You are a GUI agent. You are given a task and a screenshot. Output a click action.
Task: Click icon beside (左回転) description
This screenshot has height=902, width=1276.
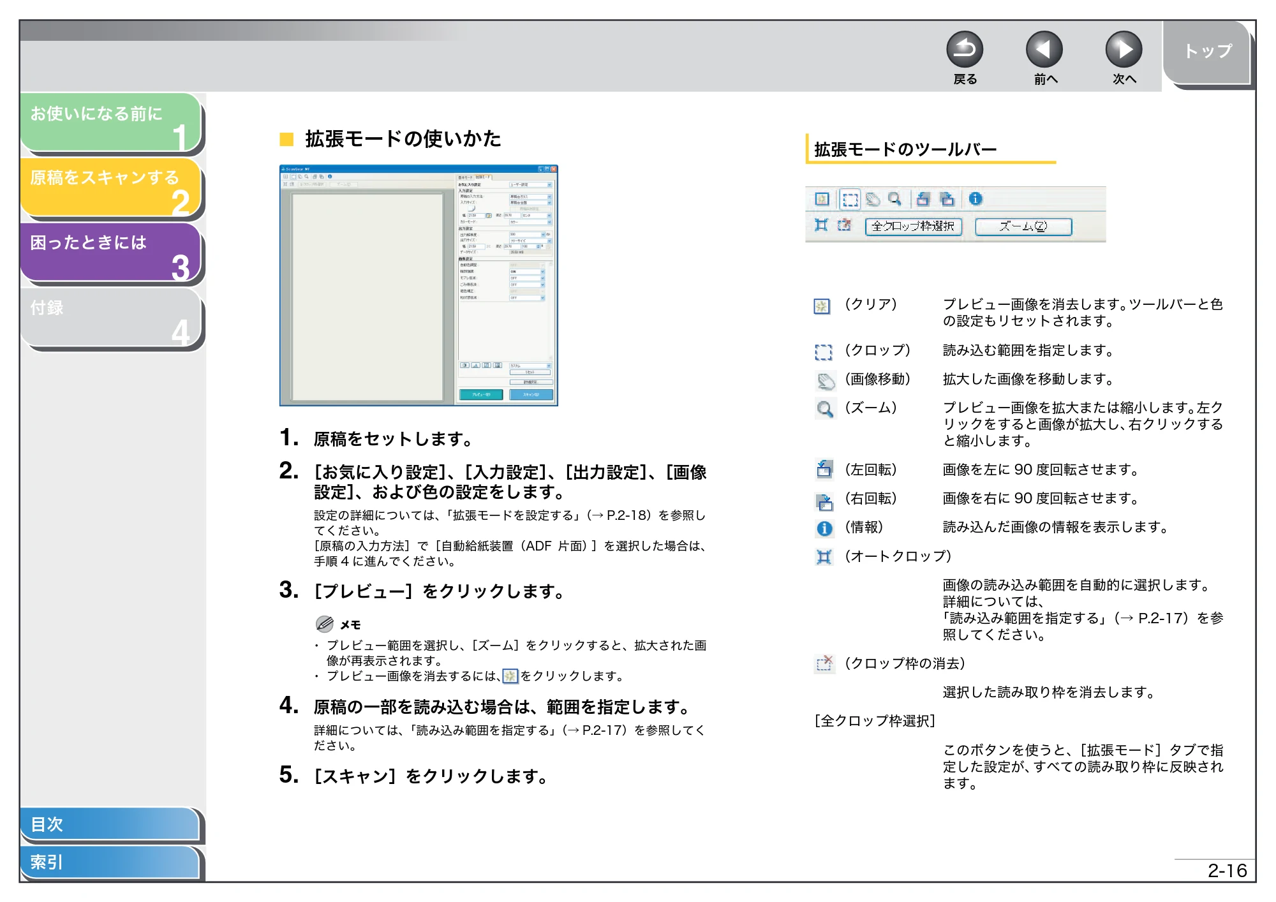click(x=824, y=469)
